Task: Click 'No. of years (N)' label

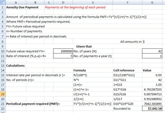Action: [85, 51]
